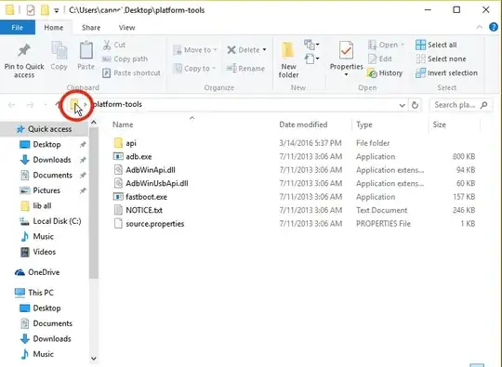The image size is (502, 367).
Task: Click Select none in ribbon
Action: [x=441, y=59]
